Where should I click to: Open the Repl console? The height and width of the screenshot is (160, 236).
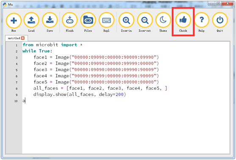pos(106,22)
